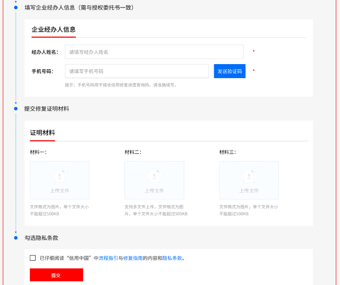Click the blue step dot beside 填写企业经办人信息

[15, 7]
